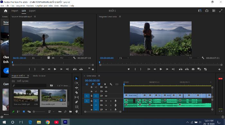Select the Pen tool

pos(76,102)
